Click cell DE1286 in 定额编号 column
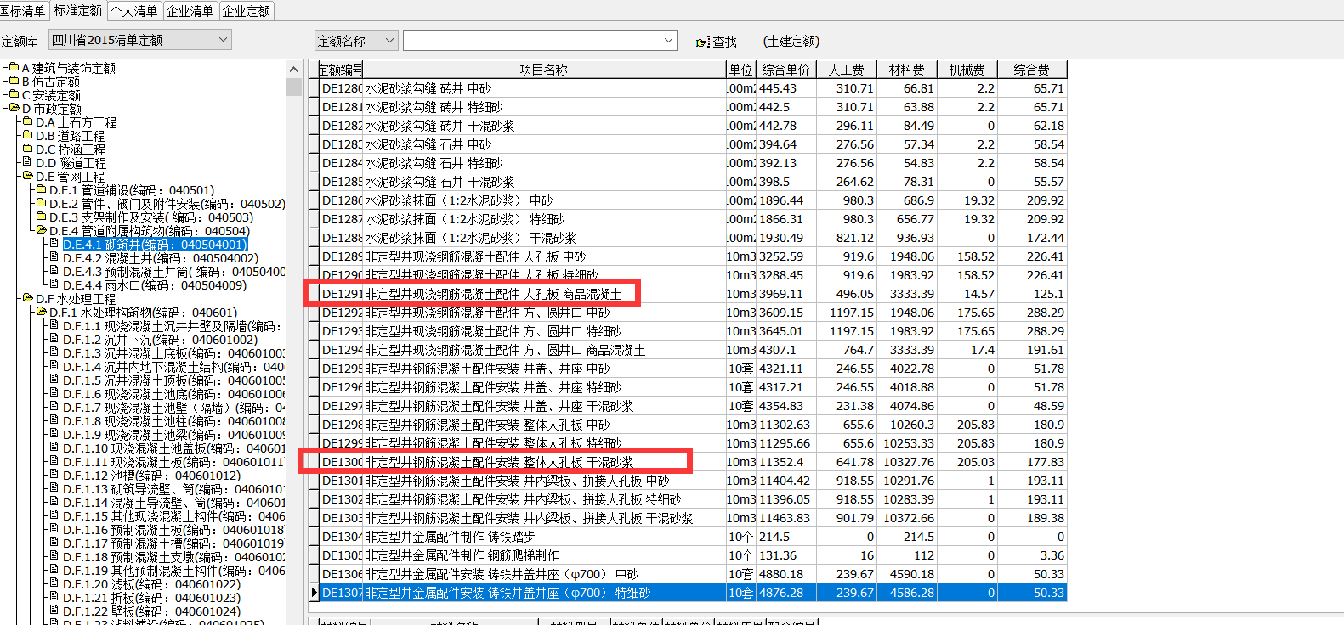 tap(342, 200)
